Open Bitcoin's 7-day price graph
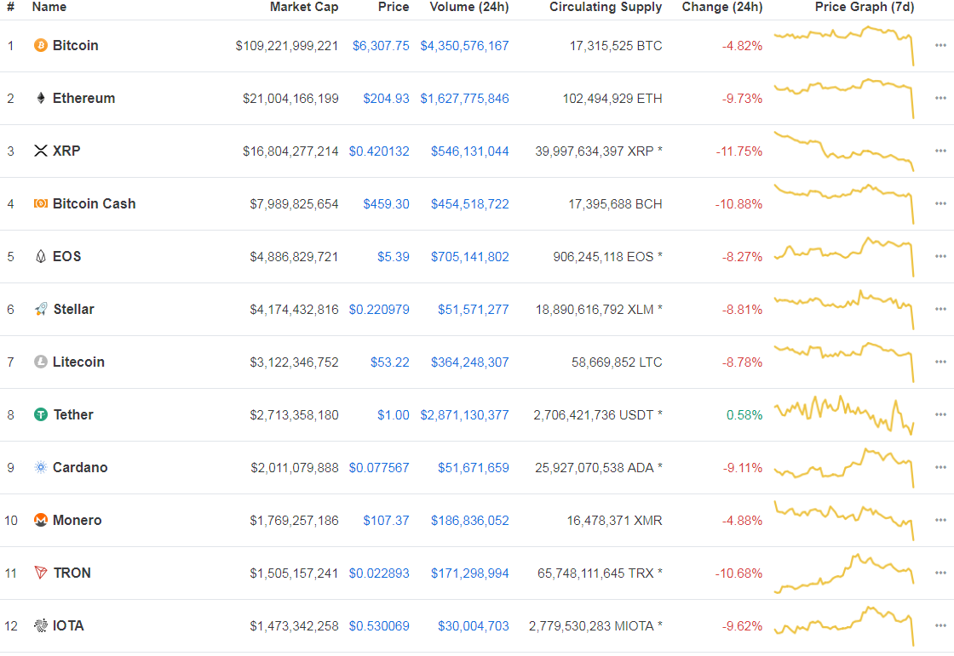954x656 pixels. tap(844, 46)
